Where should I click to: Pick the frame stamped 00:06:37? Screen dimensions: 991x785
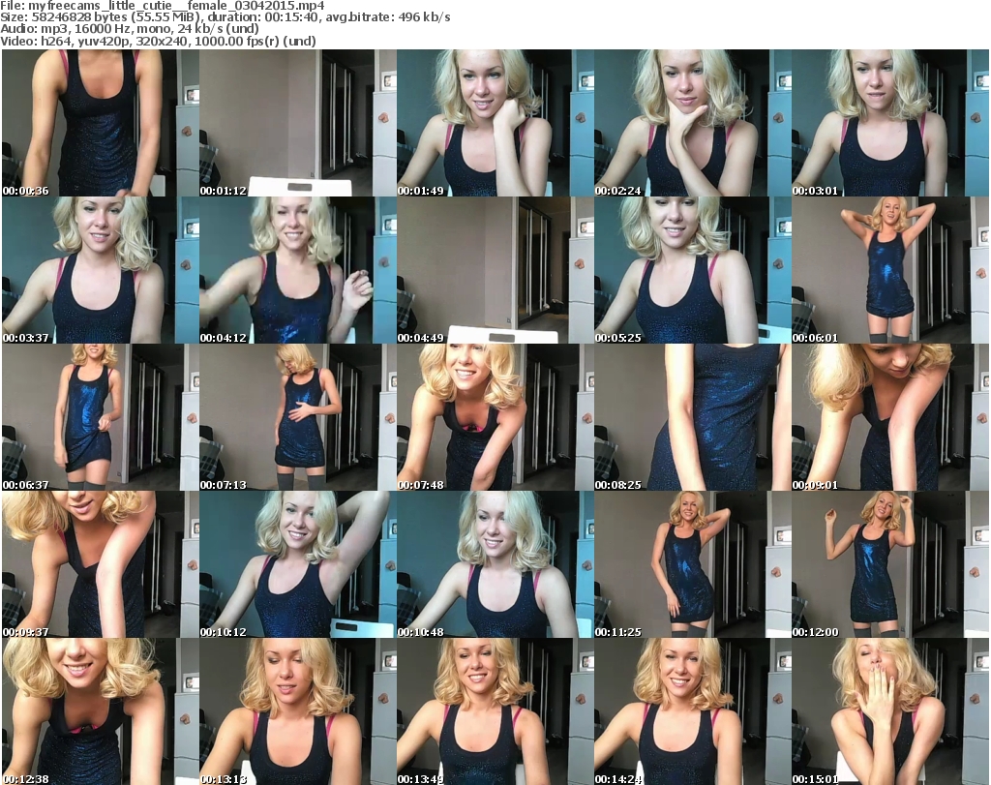101,418
